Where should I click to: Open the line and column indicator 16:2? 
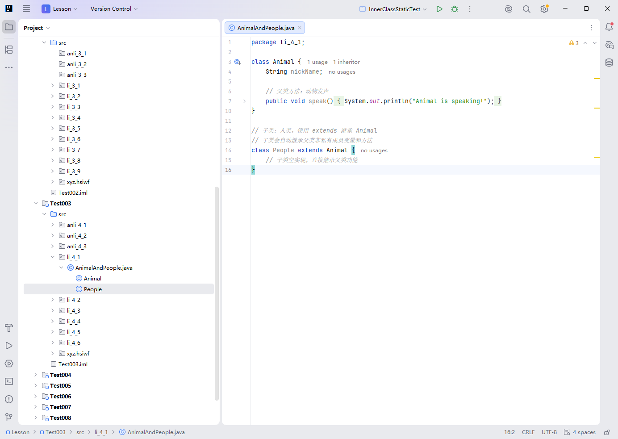pos(509,432)
